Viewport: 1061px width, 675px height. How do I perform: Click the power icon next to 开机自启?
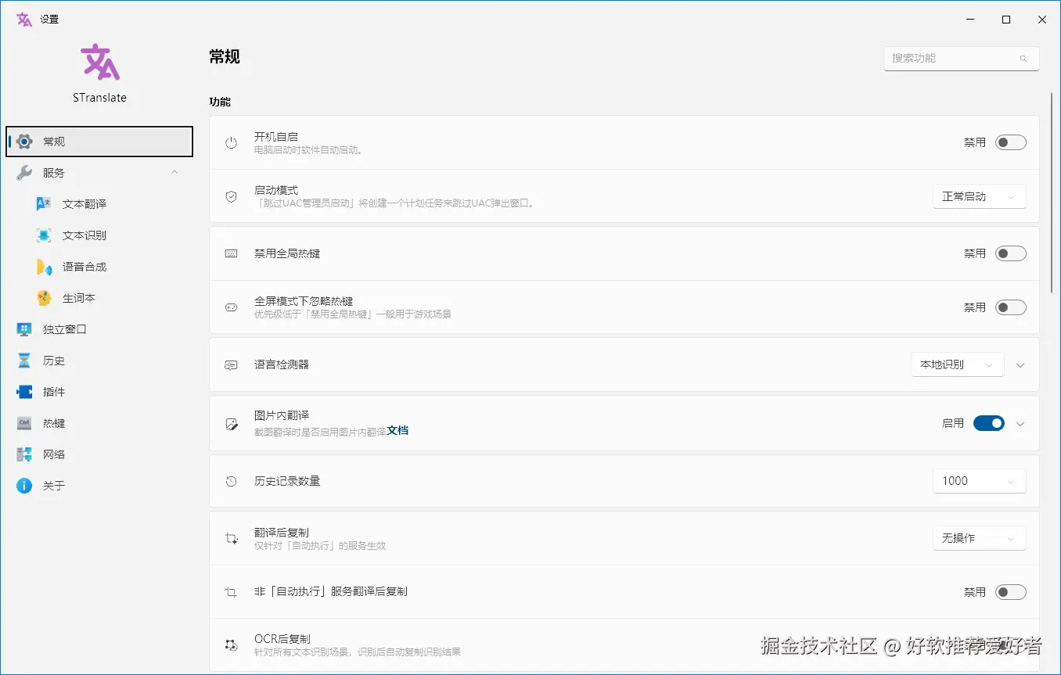(x=231, y=143)
